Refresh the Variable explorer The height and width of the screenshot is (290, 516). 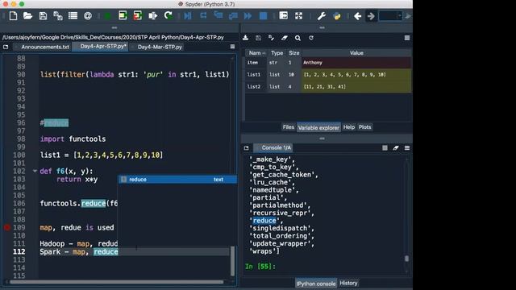tap(311, 38)
